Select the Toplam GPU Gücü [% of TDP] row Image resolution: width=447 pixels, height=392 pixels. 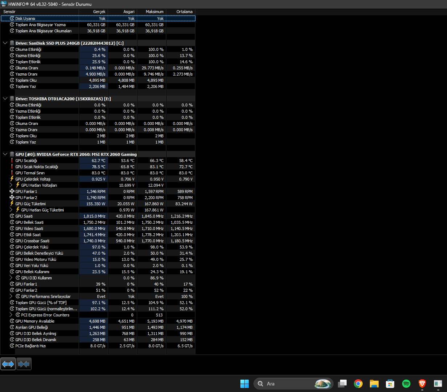point(98,303)
